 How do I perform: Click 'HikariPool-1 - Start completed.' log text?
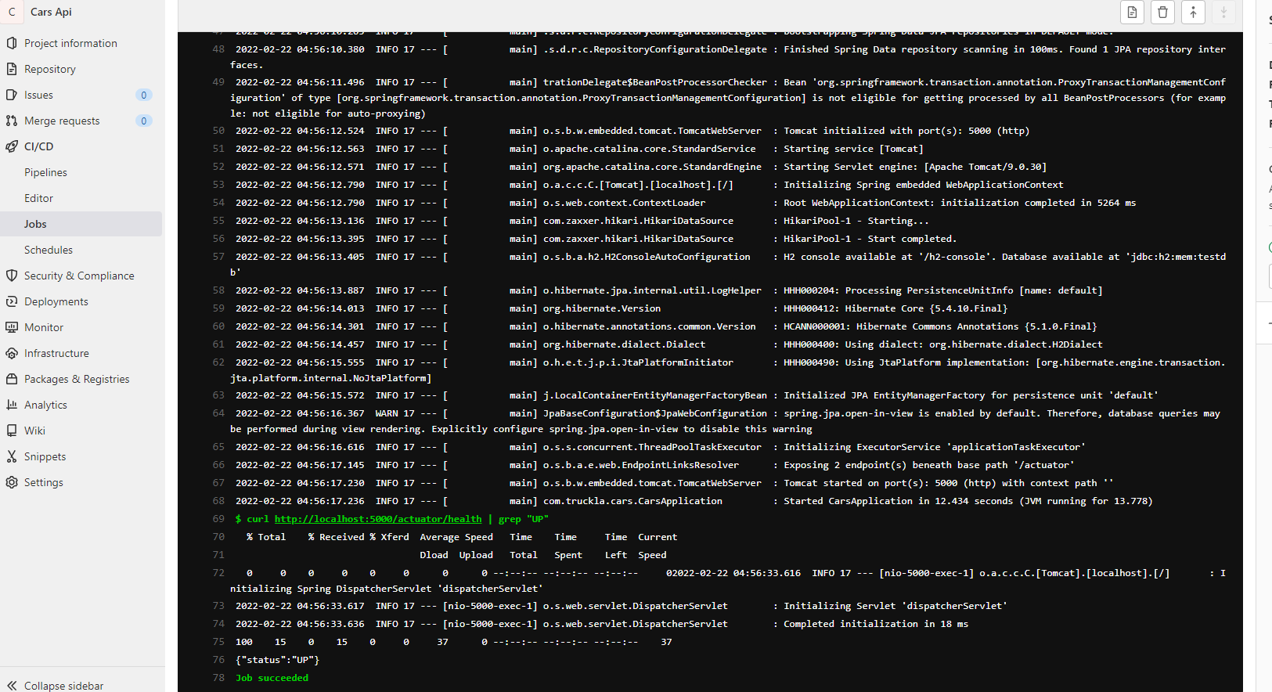click(870, 239)
